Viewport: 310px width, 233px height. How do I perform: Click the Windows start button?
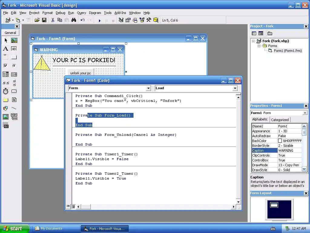point(15,228)
